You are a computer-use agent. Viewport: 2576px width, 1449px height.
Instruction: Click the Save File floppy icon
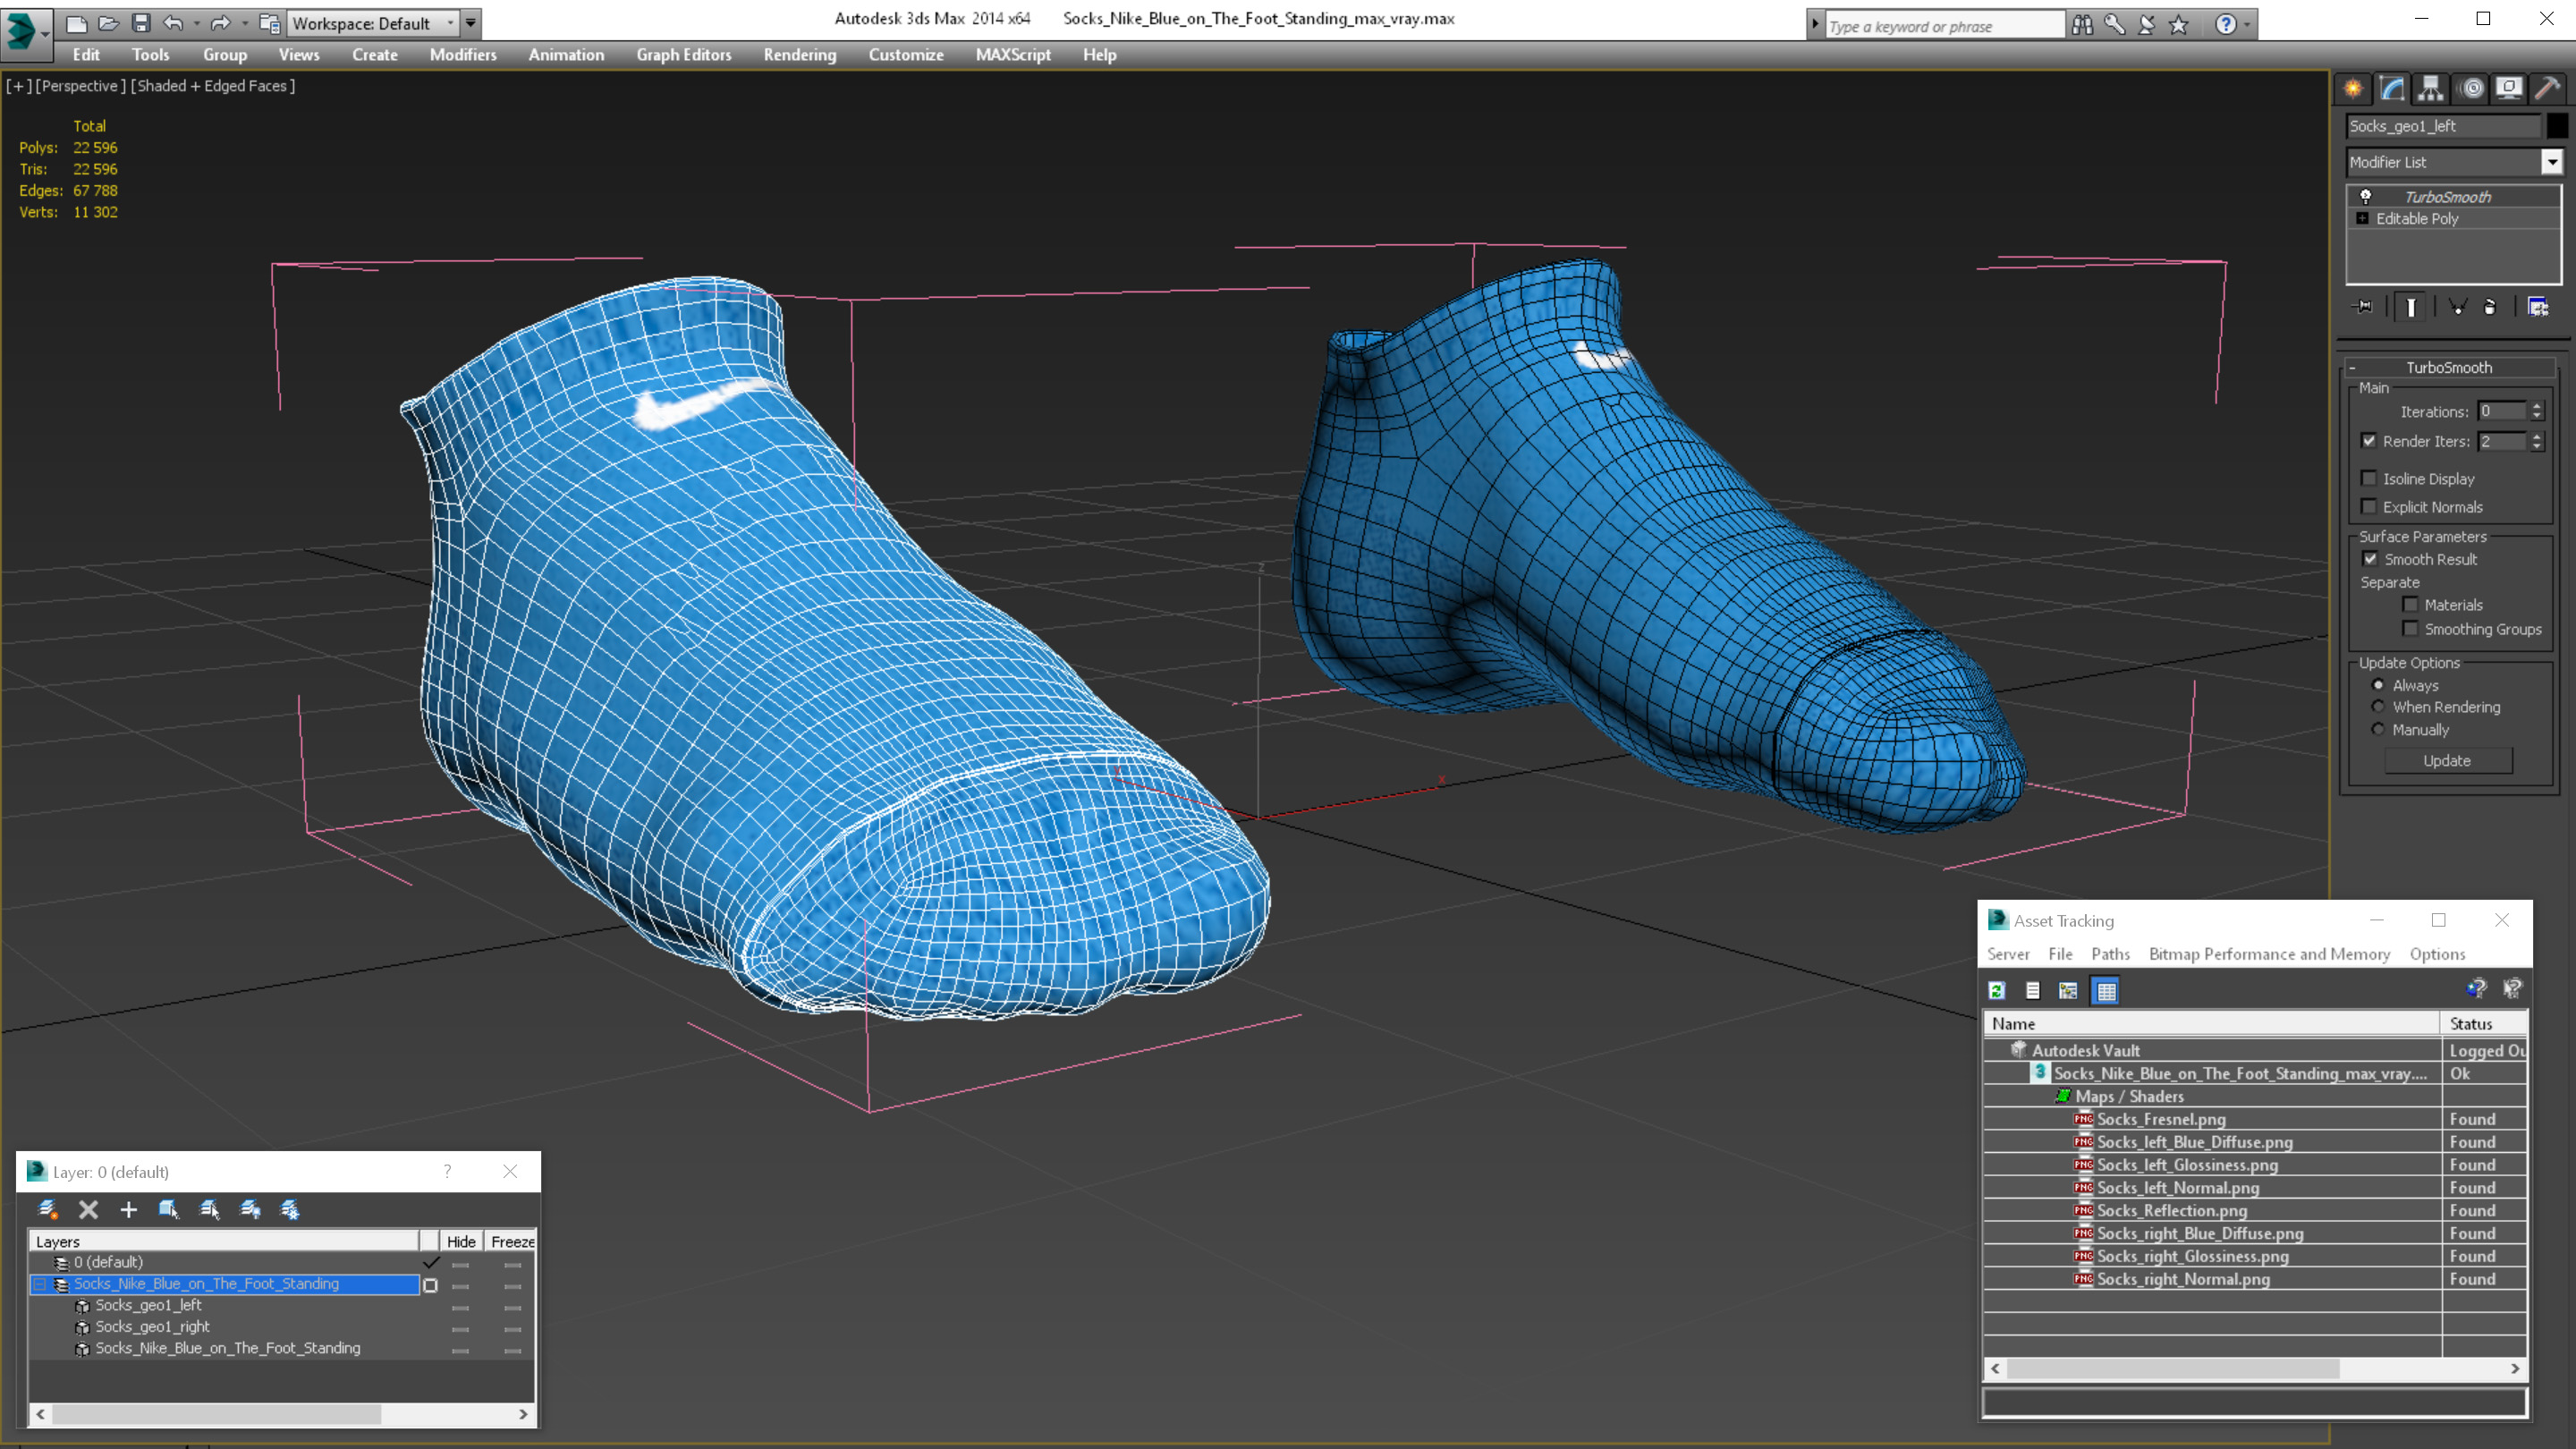click(x=141, y=23)
